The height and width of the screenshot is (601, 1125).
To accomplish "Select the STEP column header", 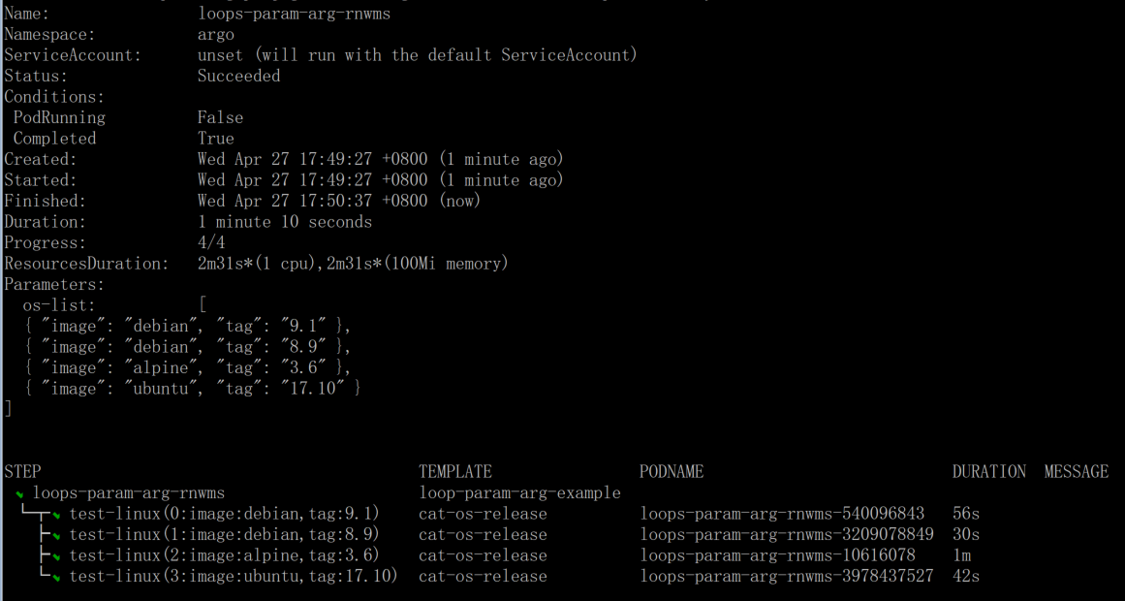I will tap(23, 472).
